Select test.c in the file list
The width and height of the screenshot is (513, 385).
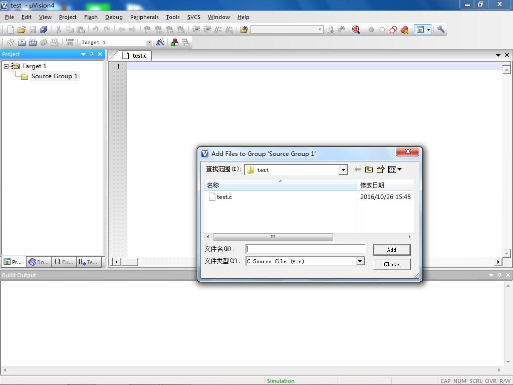tap(224, 197)
